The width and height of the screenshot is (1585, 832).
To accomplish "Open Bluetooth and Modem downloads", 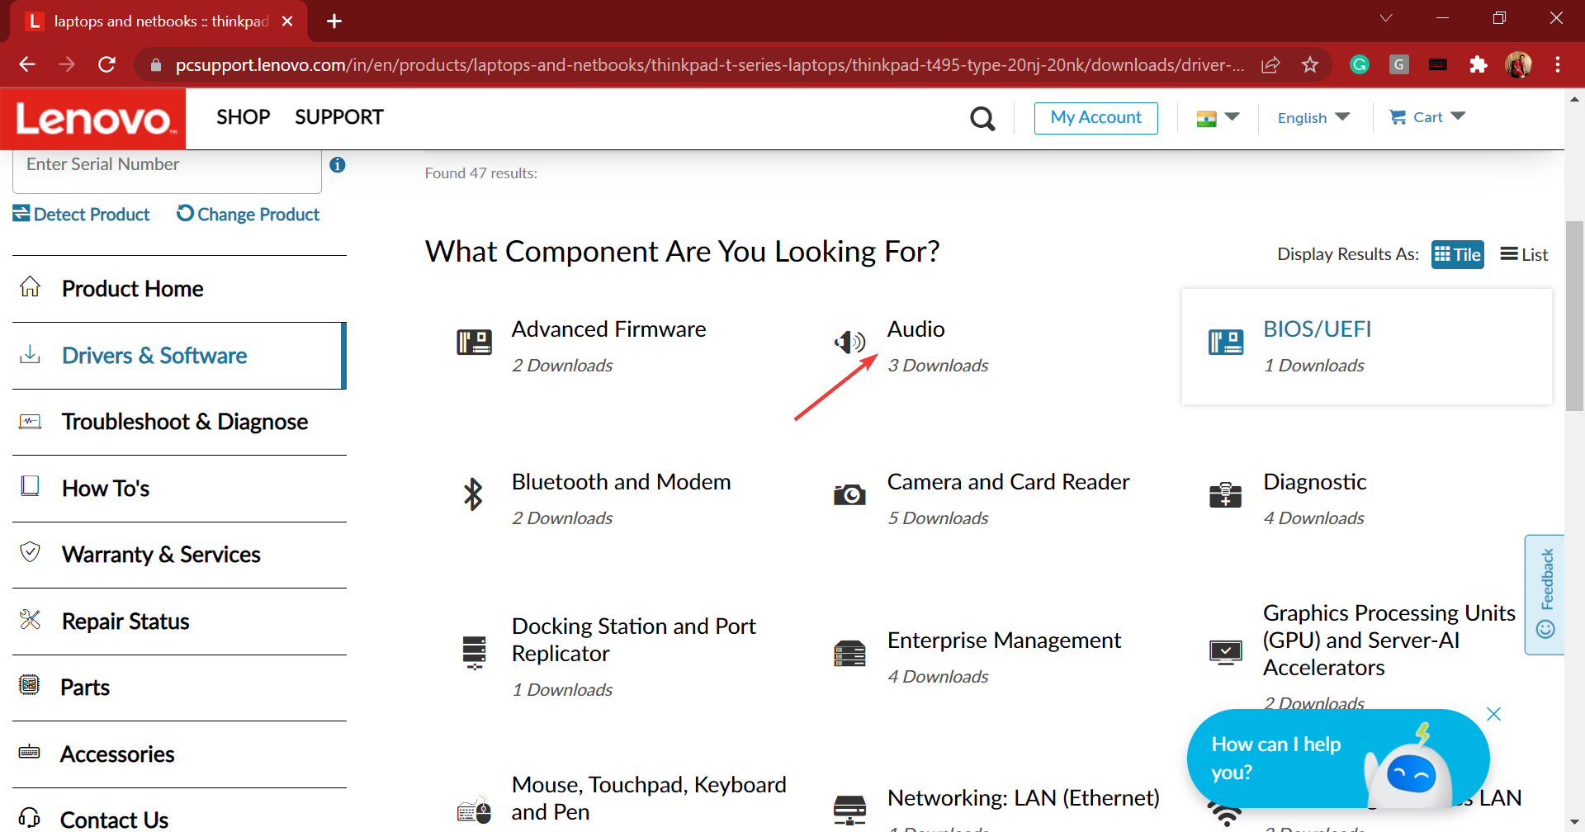I will tap(621, 482).
